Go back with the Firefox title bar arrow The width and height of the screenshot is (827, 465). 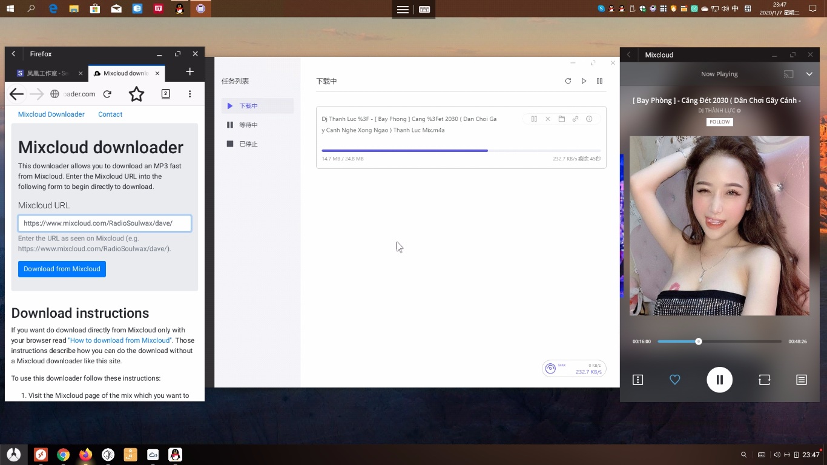(13, 54)
